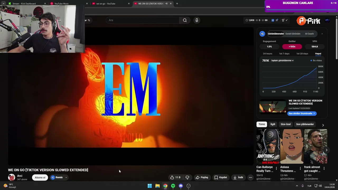Click the vidIQ logo in extension toolbar

[x=273, y=20]
